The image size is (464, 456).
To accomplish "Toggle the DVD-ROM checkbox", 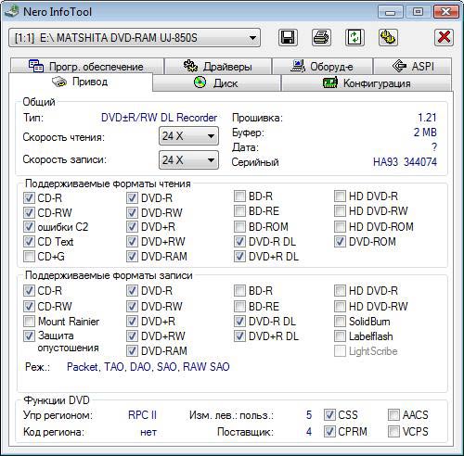I will point(340,242).
